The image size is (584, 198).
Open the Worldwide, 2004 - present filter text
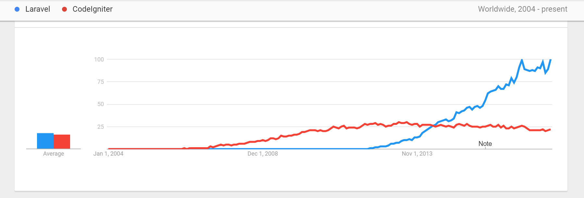pos(523,9)
